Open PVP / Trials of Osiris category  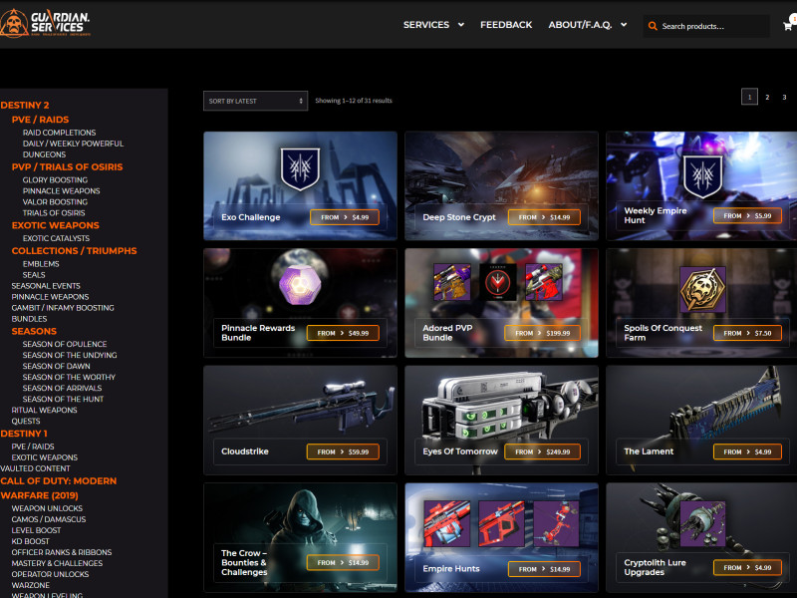point(67,166)
